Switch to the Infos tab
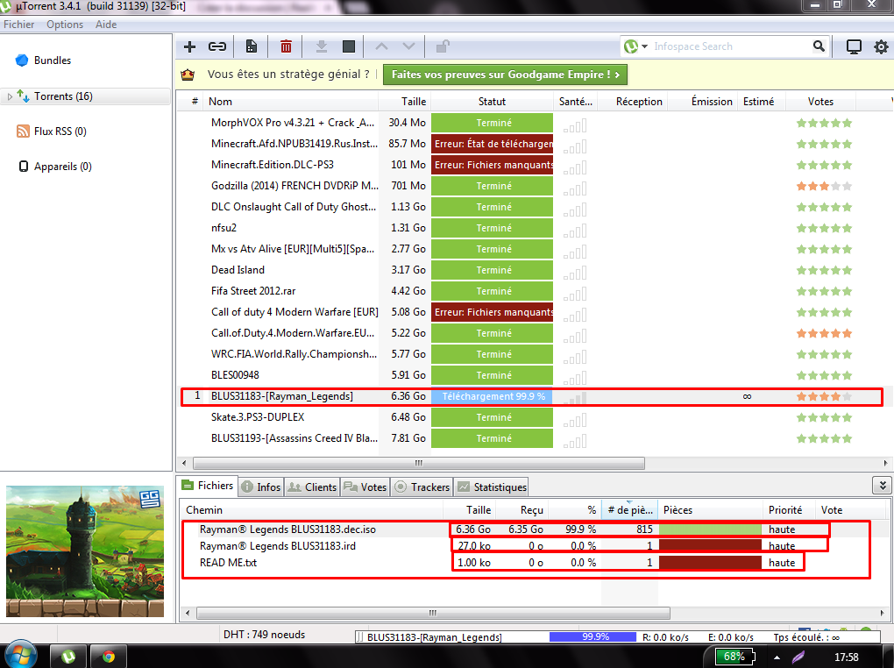This screenshot has width=894, height=668. tap(261, 487)
